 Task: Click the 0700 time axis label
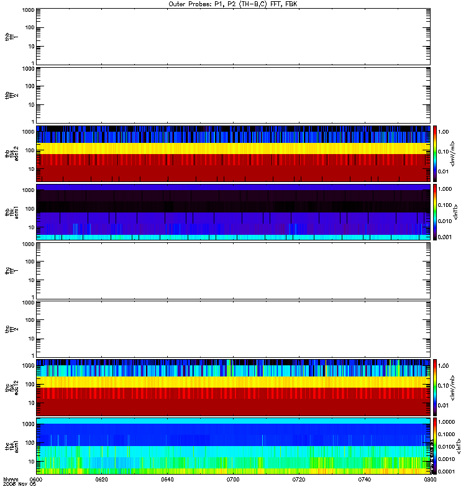pyautogui.click(x=233, y=479)
